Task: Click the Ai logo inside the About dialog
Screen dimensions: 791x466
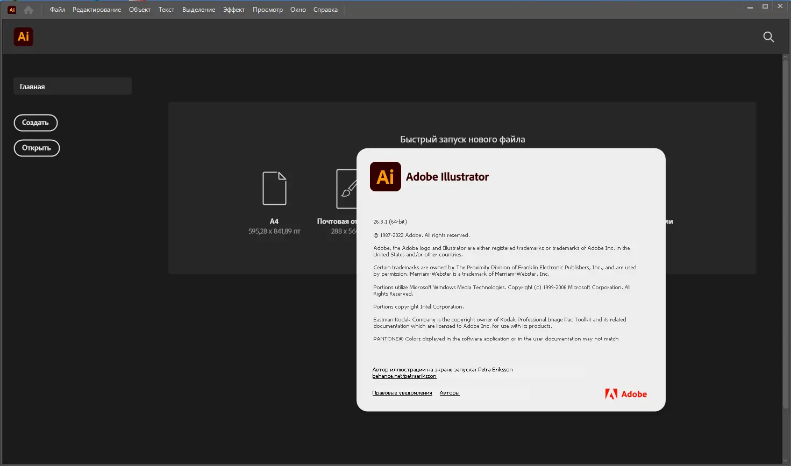Action: 385,176
